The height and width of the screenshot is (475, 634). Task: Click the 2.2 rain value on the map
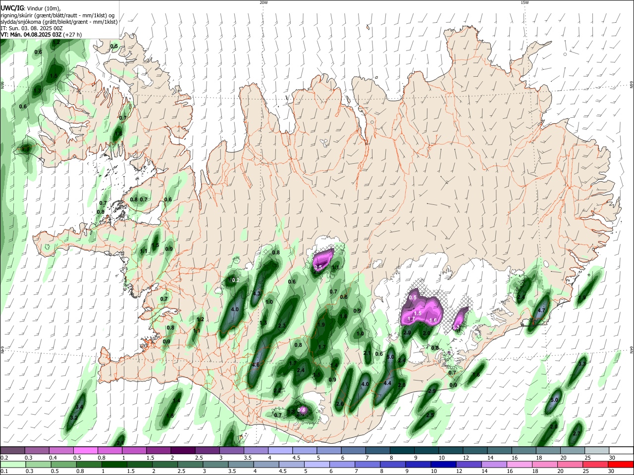point(277,391)
